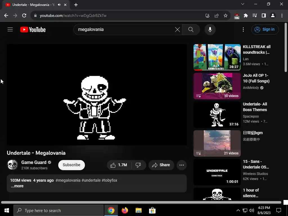Subscribe to Game Guard channel
This screenshot has width=288, height=216.
tap(71, 165)
